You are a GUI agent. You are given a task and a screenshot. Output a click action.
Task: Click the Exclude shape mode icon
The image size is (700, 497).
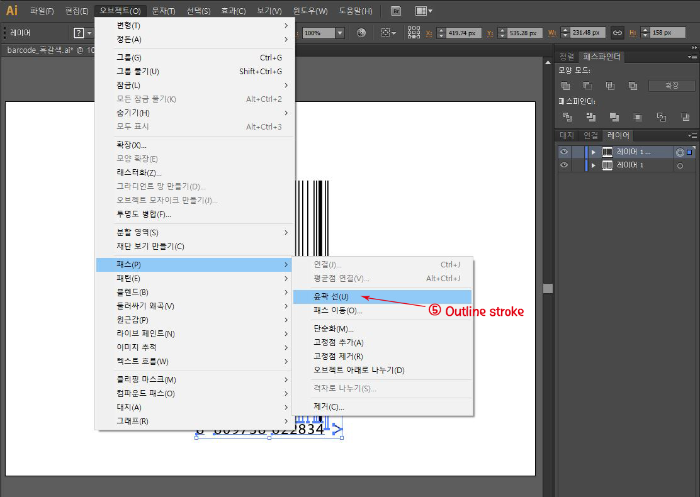(x=633, y=86)
